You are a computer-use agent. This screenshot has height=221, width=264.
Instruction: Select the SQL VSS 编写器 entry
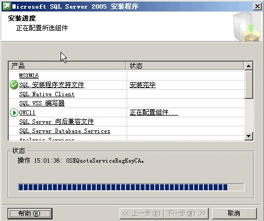click(x=42, y=103)
